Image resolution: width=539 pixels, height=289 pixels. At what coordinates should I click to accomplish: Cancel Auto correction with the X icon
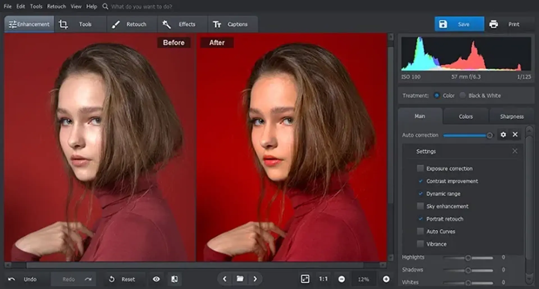click(x=515, y=135)
